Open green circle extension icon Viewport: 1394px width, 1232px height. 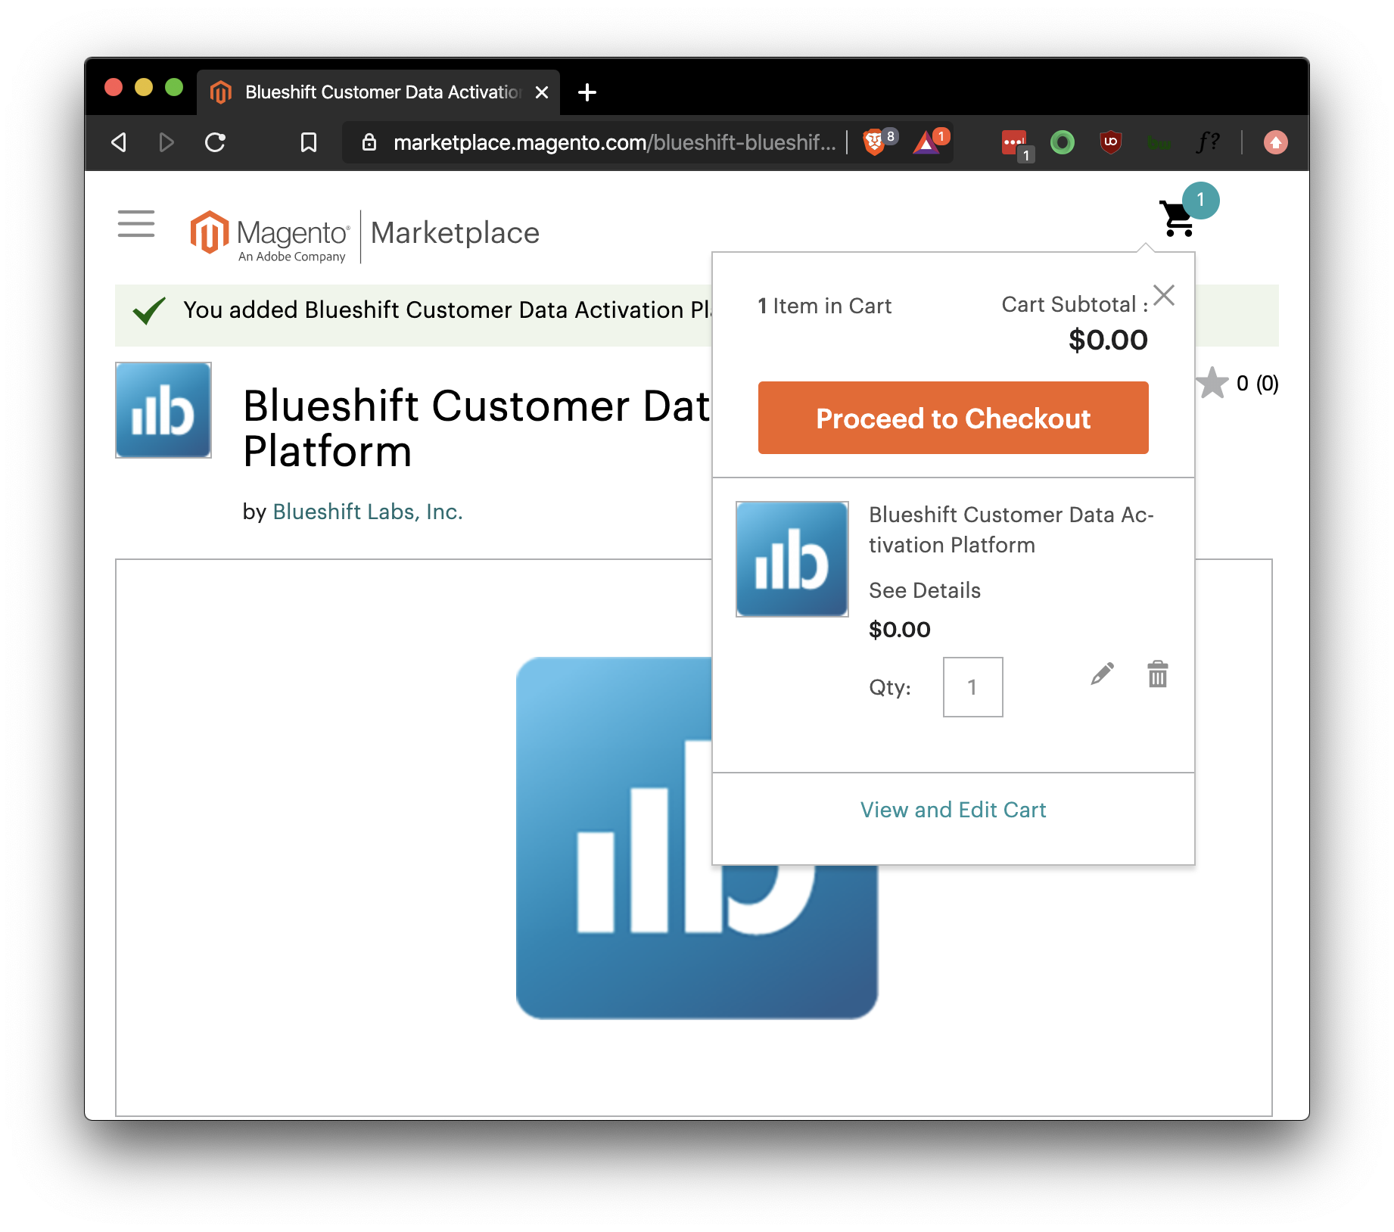(1063, 142)
